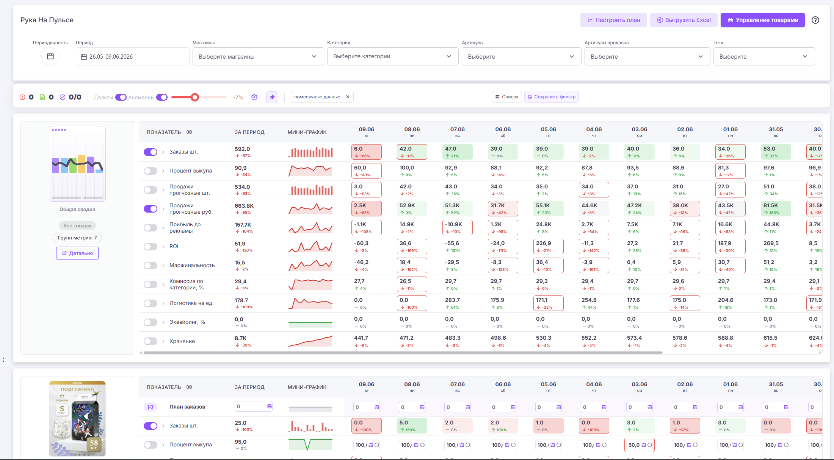Open the anomaly settings gear icon

[x=254, y=97]
